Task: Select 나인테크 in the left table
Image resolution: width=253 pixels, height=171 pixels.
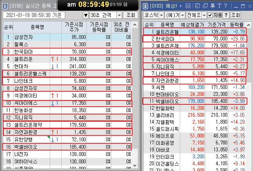Action: click(x=67, y=81)
